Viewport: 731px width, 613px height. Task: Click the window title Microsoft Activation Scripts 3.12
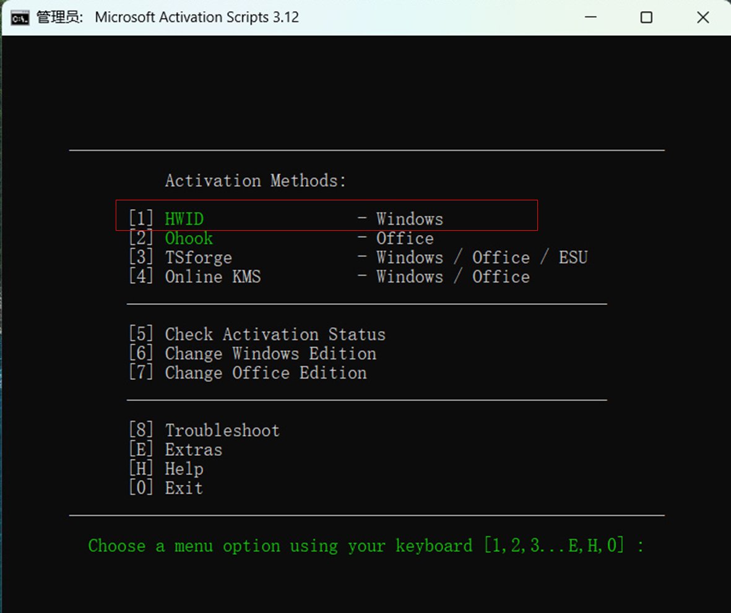[197, 17]
